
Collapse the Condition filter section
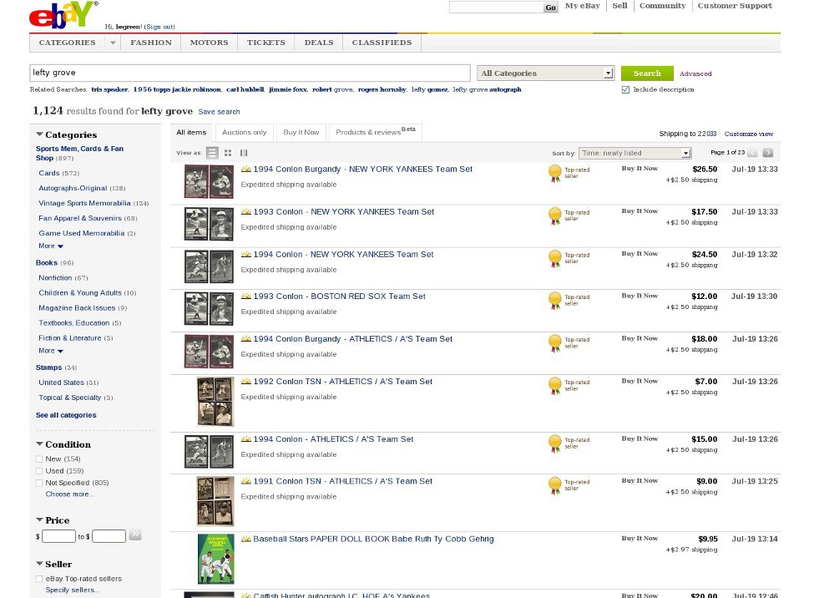(x=39, y=444)
